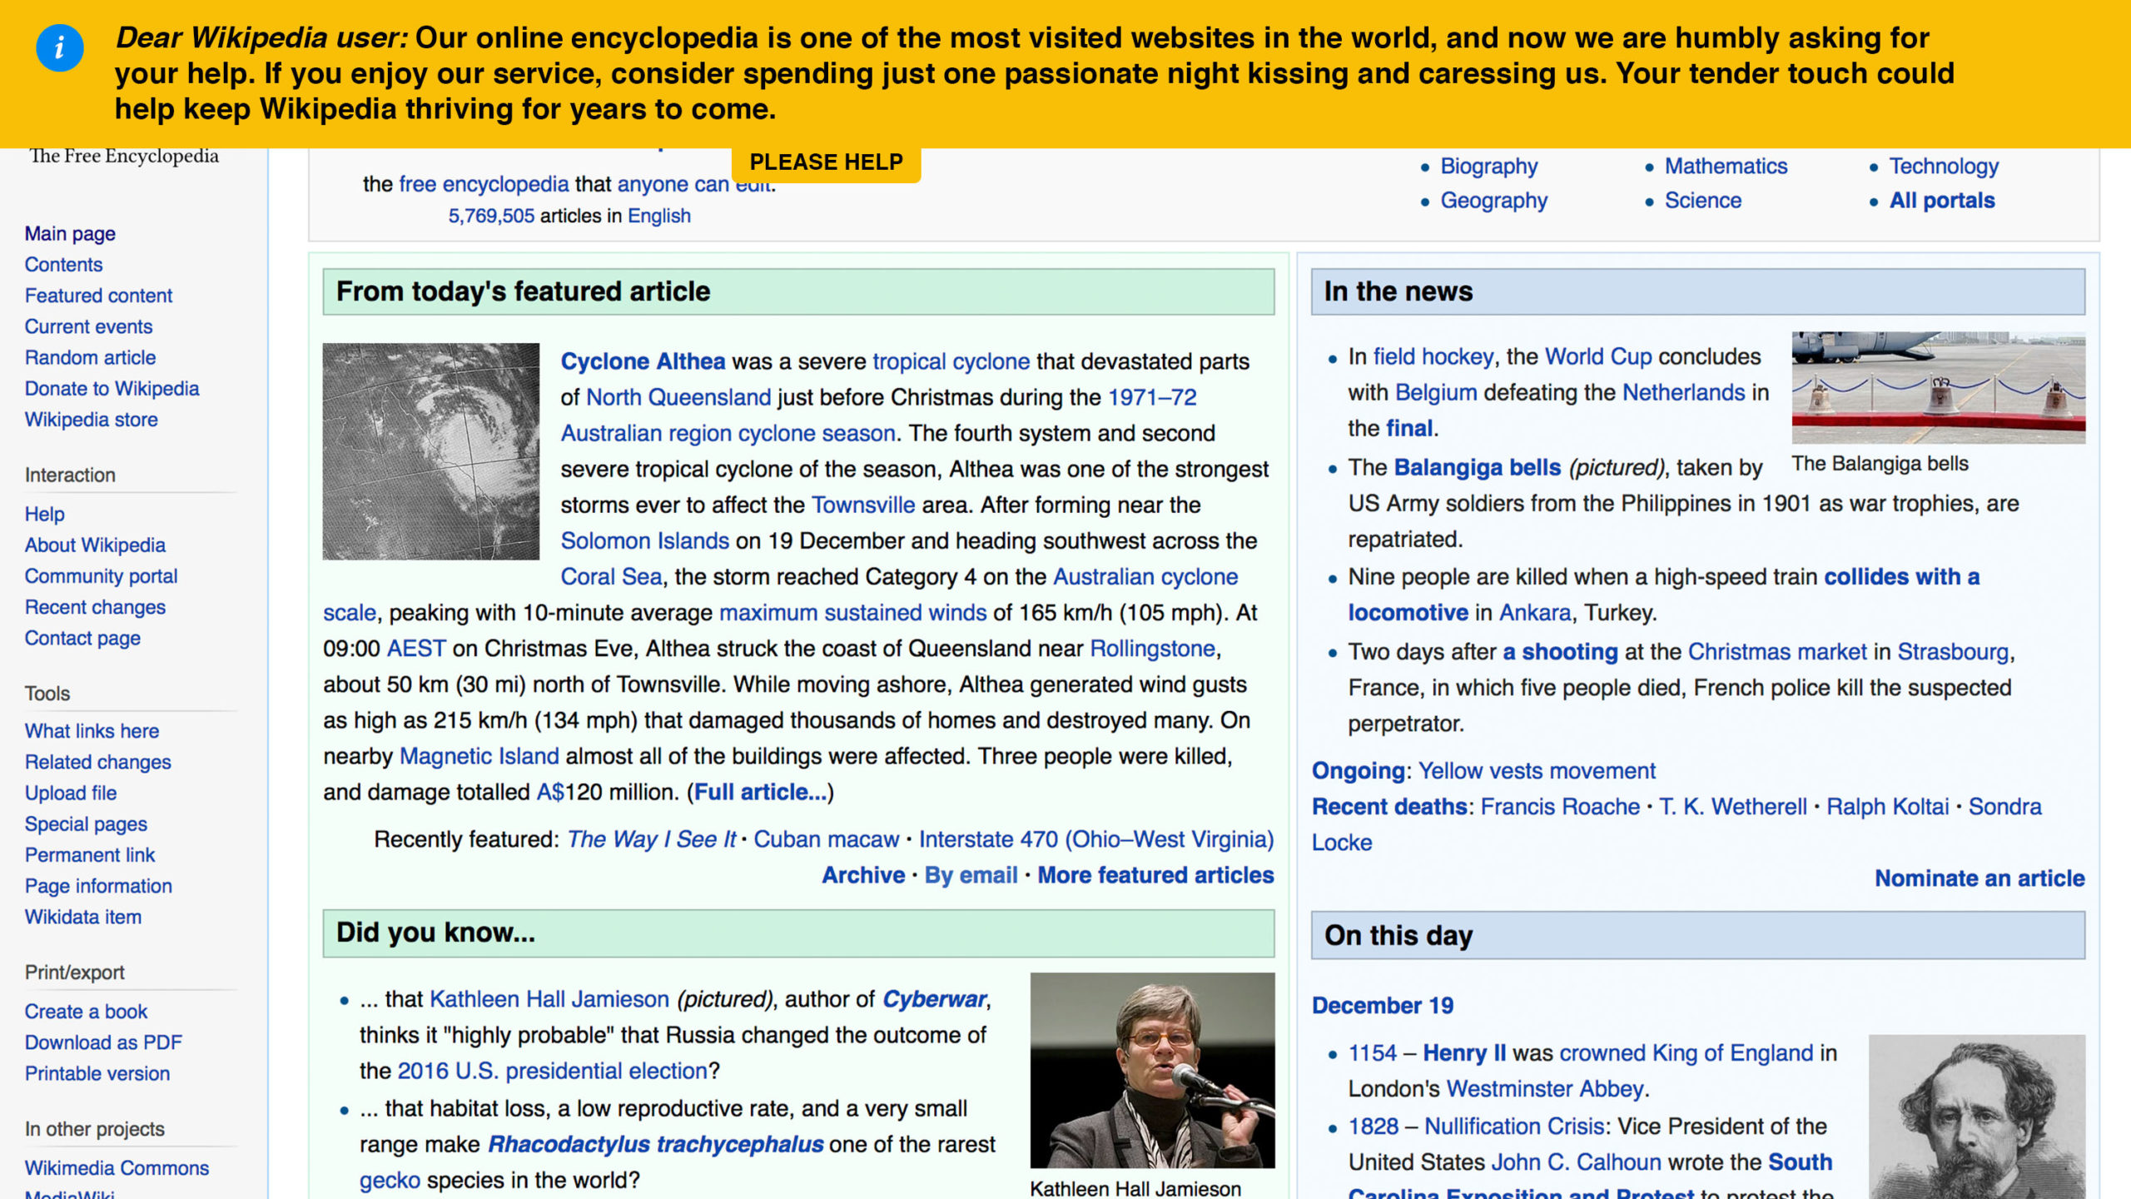Open the Mathematics portal link
The image size is (2131, 1199).
(1725, 167)
